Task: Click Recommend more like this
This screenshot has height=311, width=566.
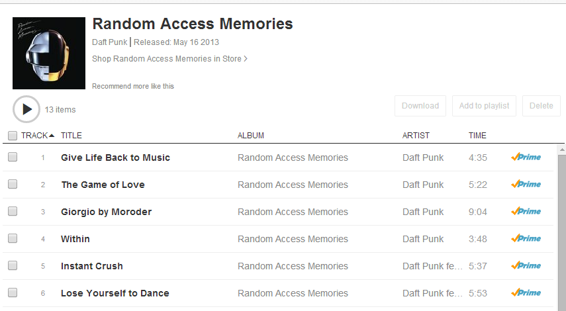Action: coord(133,87)
